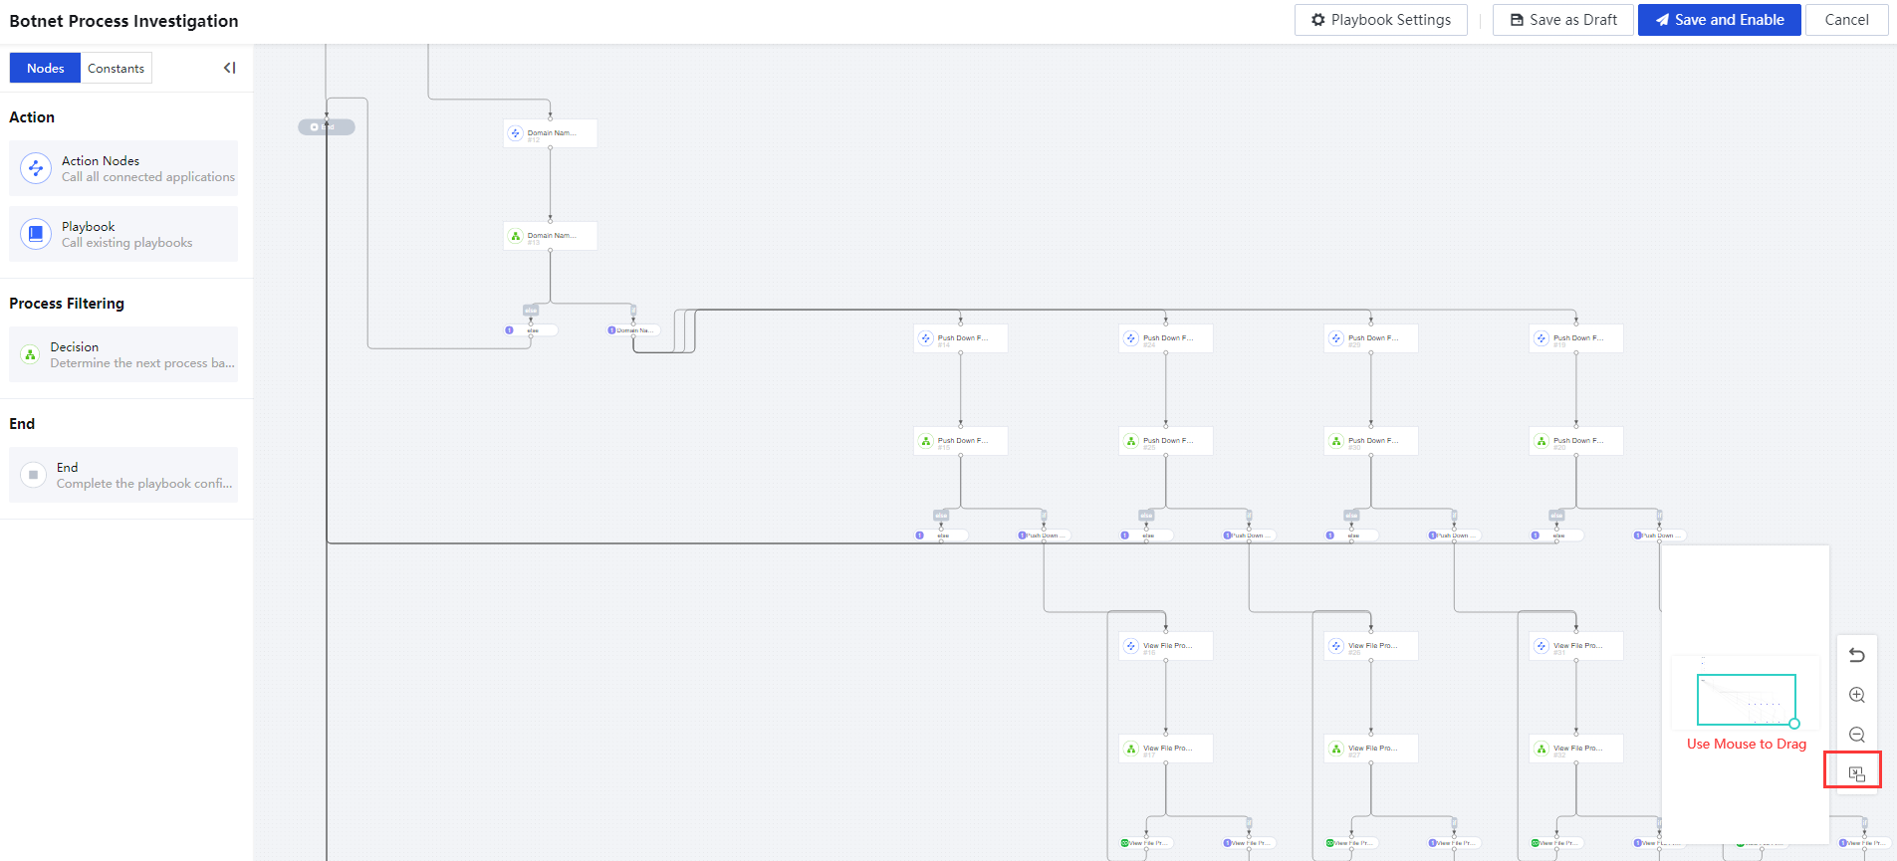The image size is (1897, 861).
Task: Select the first View File Process node
Action: pyautogui.click(x=1165, y=646)
